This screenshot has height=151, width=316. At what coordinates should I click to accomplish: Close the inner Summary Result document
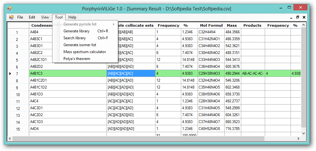click(304, 17)
